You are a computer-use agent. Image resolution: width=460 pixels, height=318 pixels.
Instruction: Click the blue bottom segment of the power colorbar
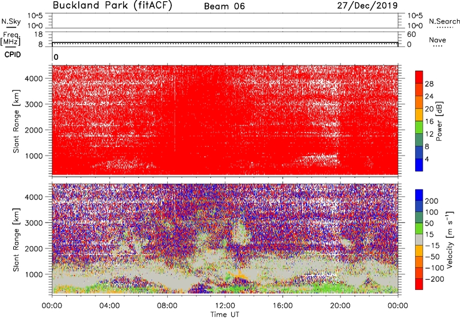[419, 165]
